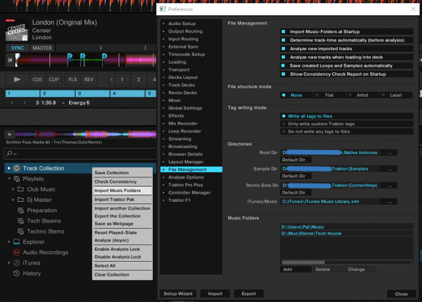
Task: Click the Music Folders horizontal scrollbar
Action: pyautogui.click(x=347, y=262)
